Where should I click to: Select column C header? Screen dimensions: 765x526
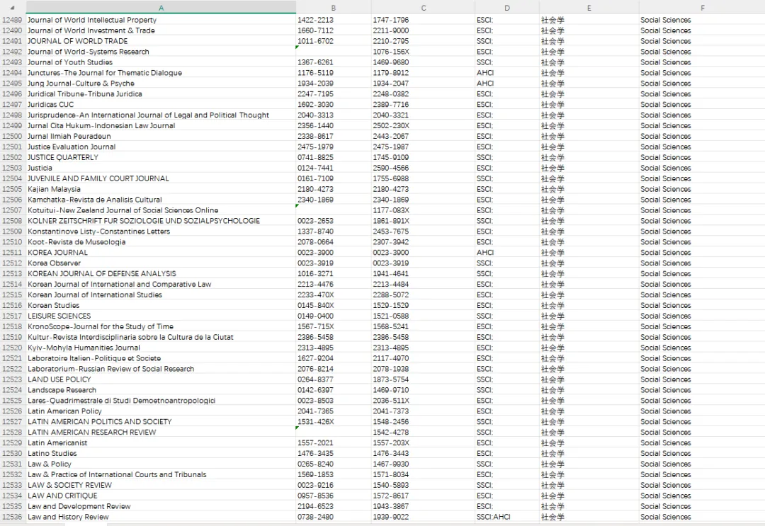423,8
